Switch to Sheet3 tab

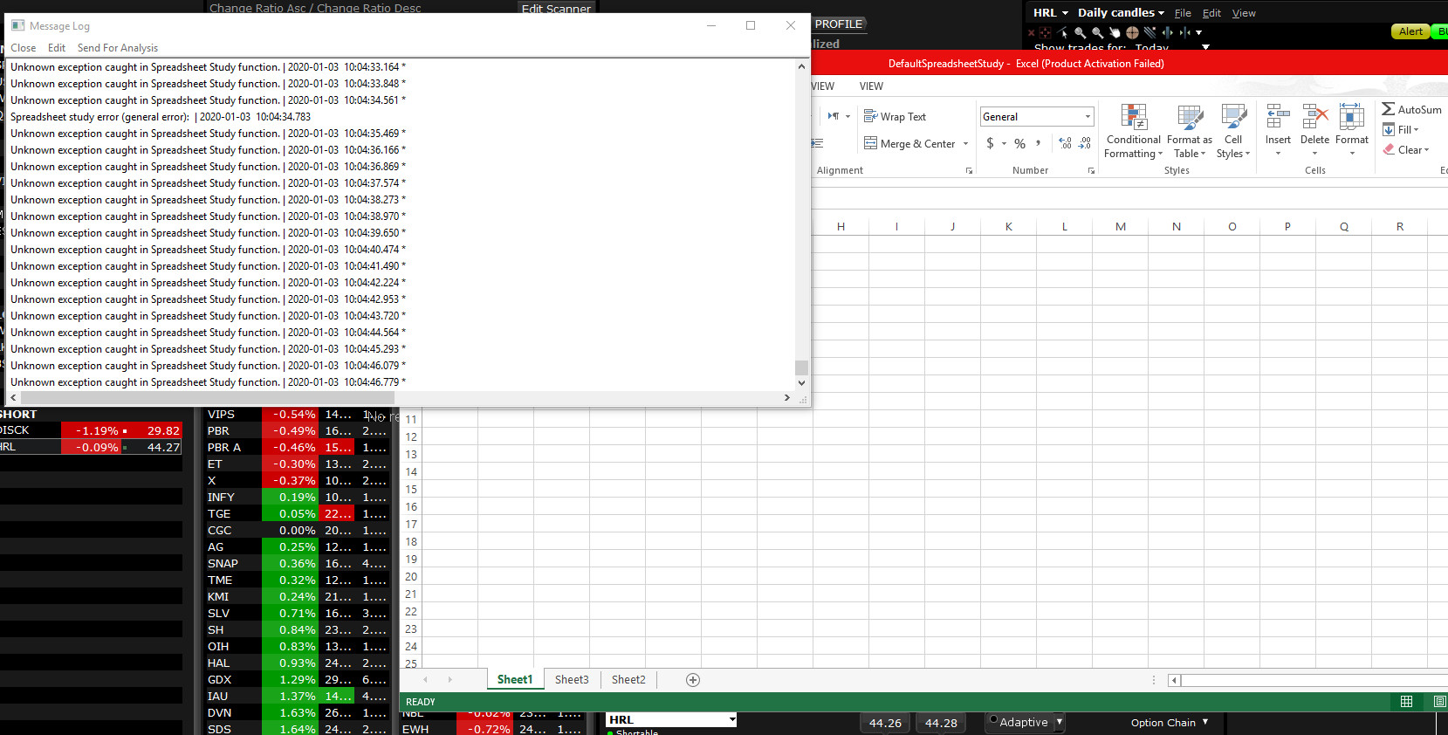tap(572, 680)
